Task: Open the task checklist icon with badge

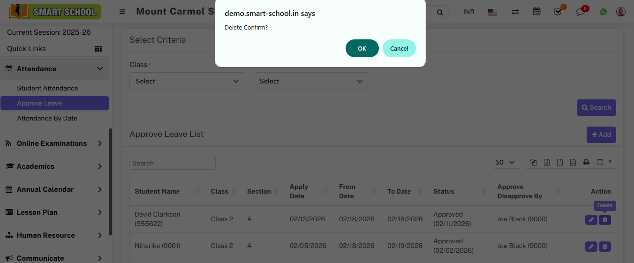Action: [558, 12]
